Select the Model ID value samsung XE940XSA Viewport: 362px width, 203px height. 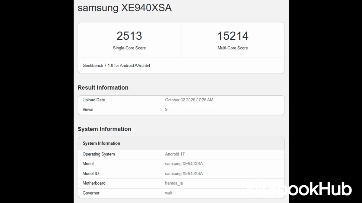pos(184,174)
